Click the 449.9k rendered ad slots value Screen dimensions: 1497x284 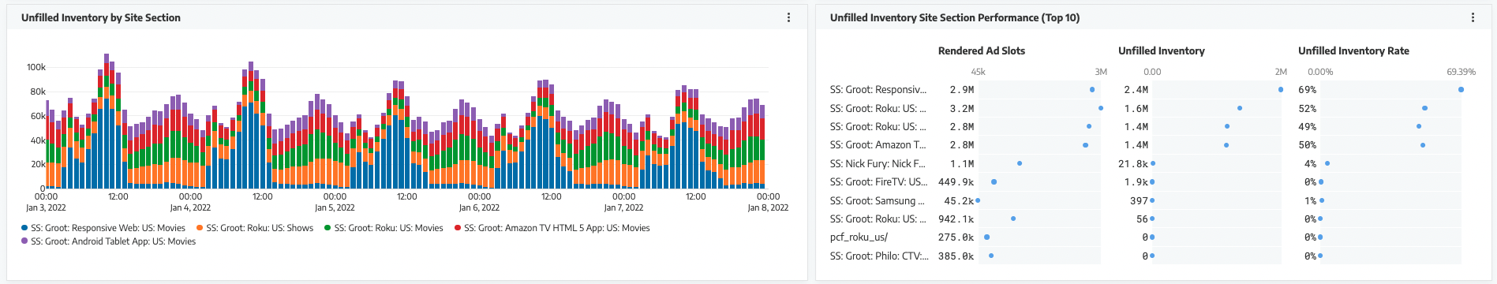point(956,182)
